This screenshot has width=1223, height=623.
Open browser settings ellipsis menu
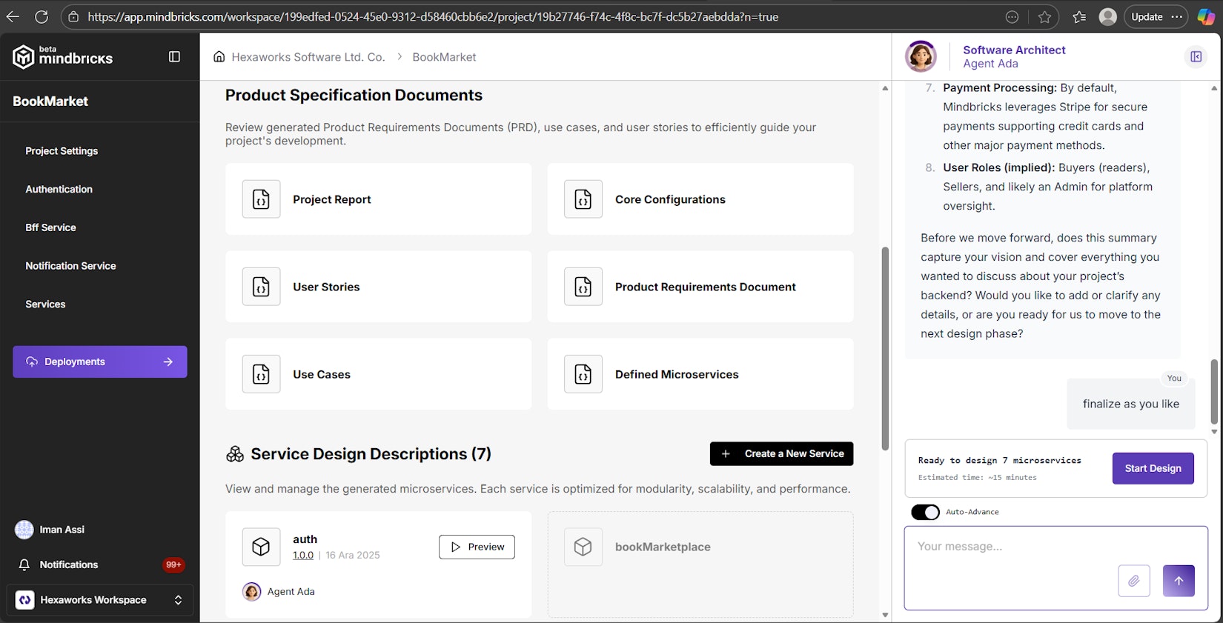click(x=1176, y=17)
